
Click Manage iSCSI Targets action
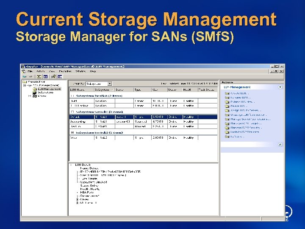click(246, 123)
